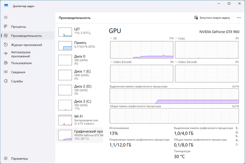Select Диск 3 (C:) entry
The height and width of the screenshot is (164, 245).
(x=80, y=105)
